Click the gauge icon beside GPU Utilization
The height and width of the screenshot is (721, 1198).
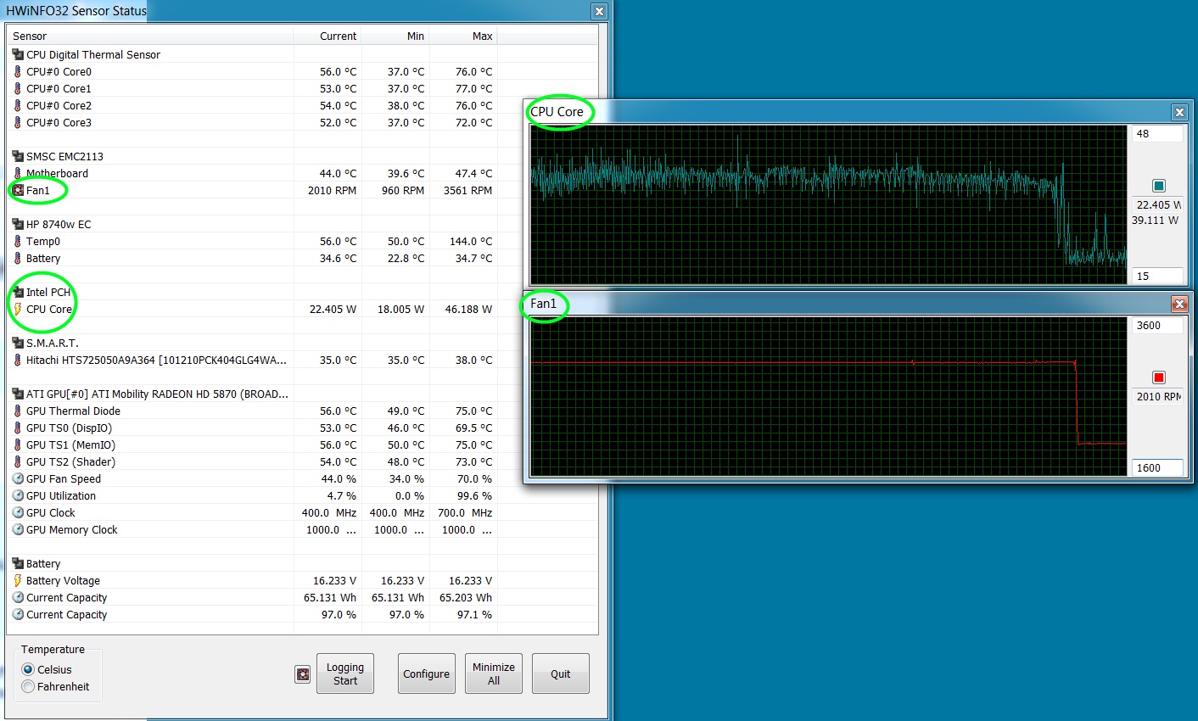coord(18,495)
